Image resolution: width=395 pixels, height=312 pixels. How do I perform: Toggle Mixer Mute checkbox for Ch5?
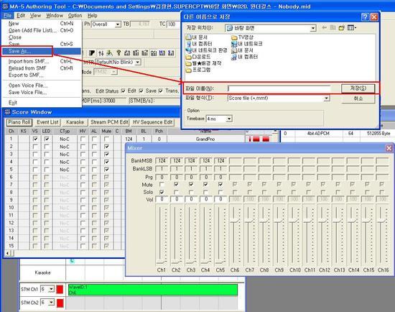point(220,184)
